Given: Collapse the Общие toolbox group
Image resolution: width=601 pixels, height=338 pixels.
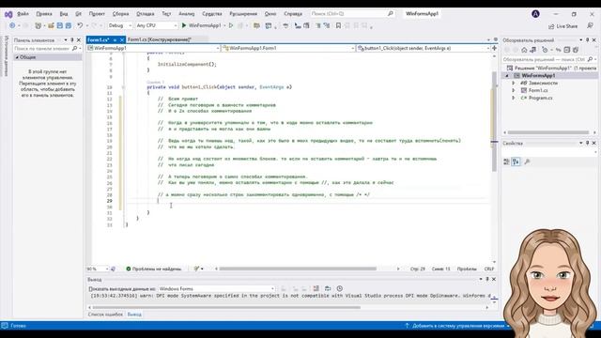Looking at the screenshot, I should click(x=17, y=57).
